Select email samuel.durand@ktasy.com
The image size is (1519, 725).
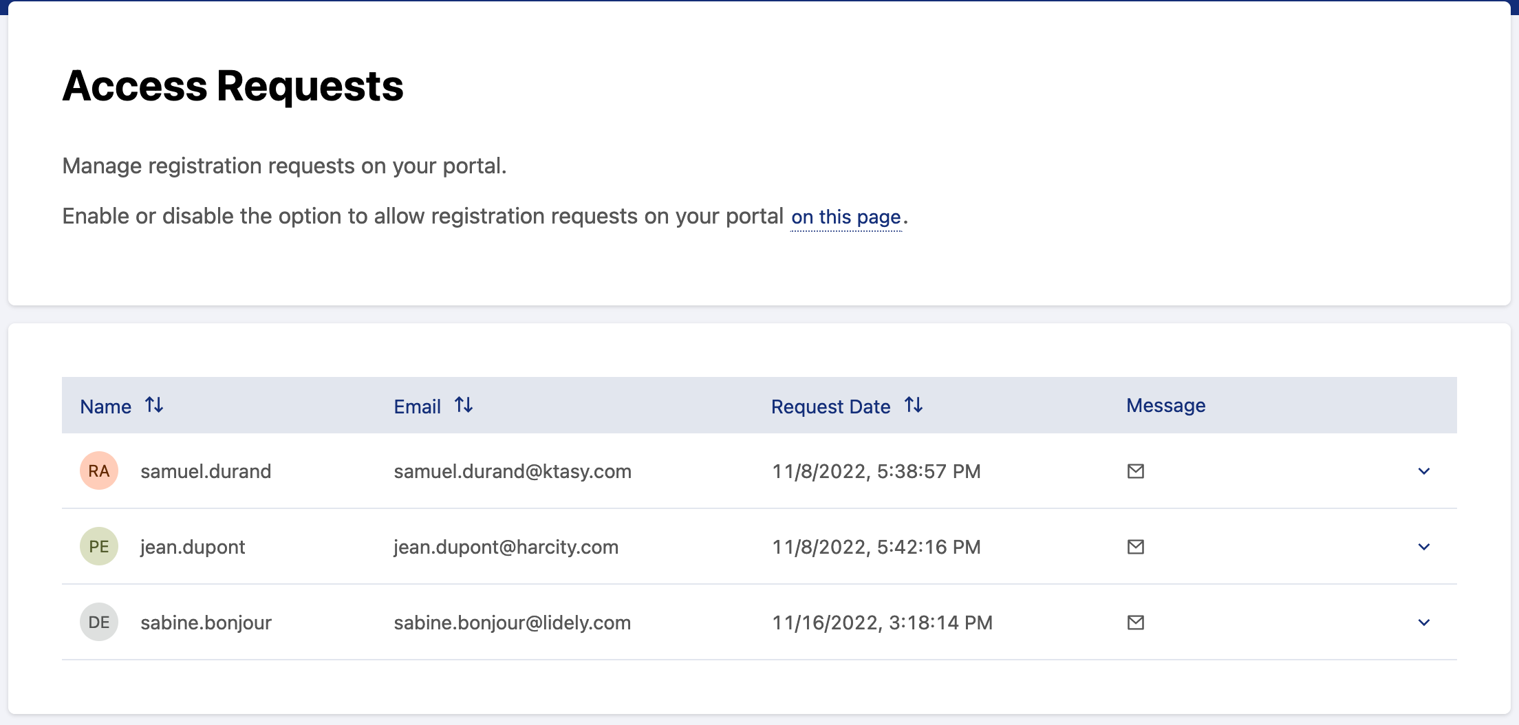(512, 471)
